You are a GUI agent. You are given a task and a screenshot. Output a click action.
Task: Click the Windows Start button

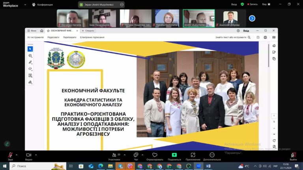(x=4, y=166)
